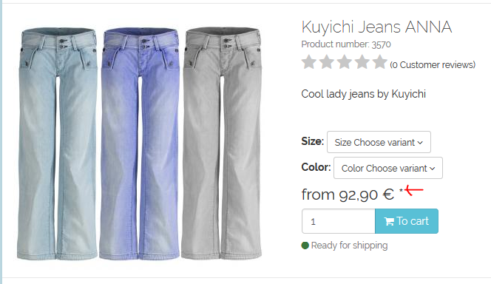Image resolution: width=491 pixels, height=284 pixels.
Task: Click the second rating star
Action: [x=327, y=61]
